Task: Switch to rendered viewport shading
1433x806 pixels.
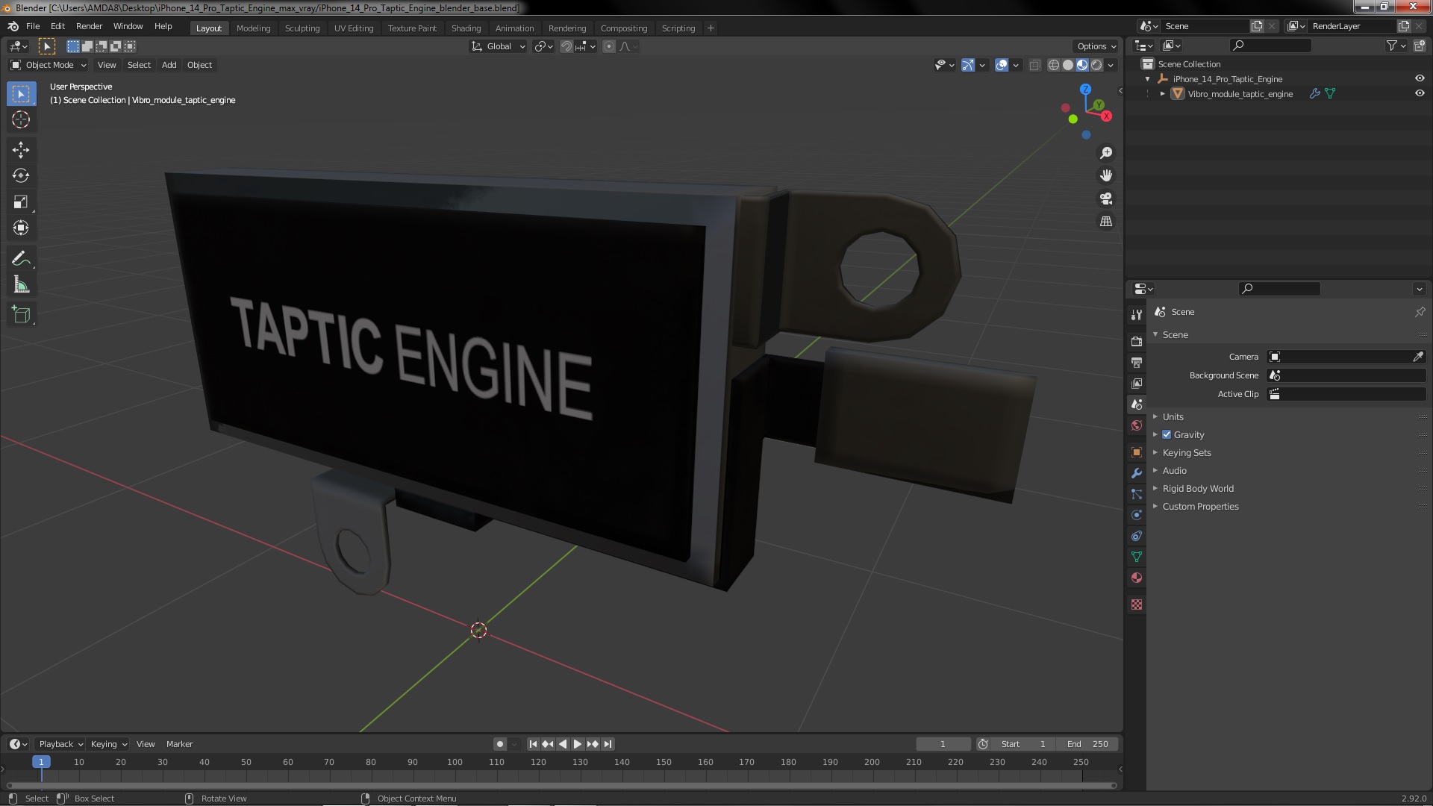Action: click(1096, 65)
